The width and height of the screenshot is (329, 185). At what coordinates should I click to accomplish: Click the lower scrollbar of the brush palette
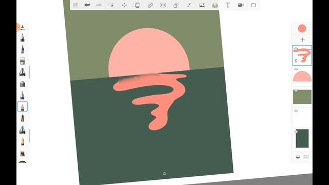click(x=29, y=136)
